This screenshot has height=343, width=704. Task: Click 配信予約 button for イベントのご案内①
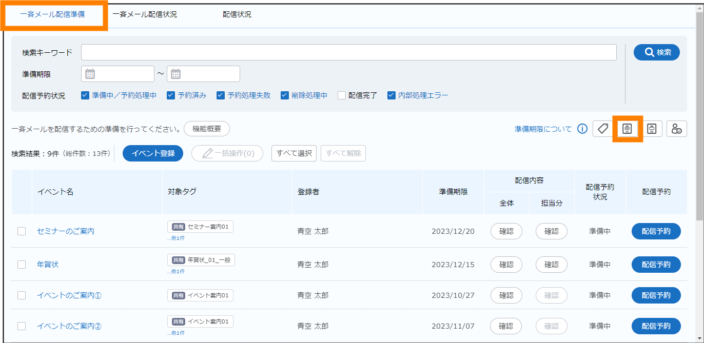[x=656, y=295]
